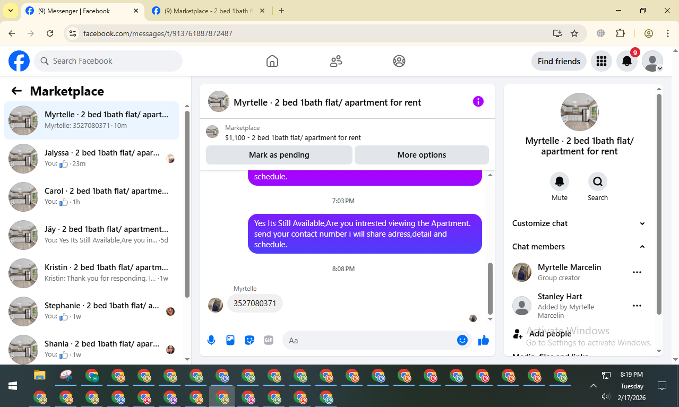
Task: Click Find friends button
Action: point(559,61)
